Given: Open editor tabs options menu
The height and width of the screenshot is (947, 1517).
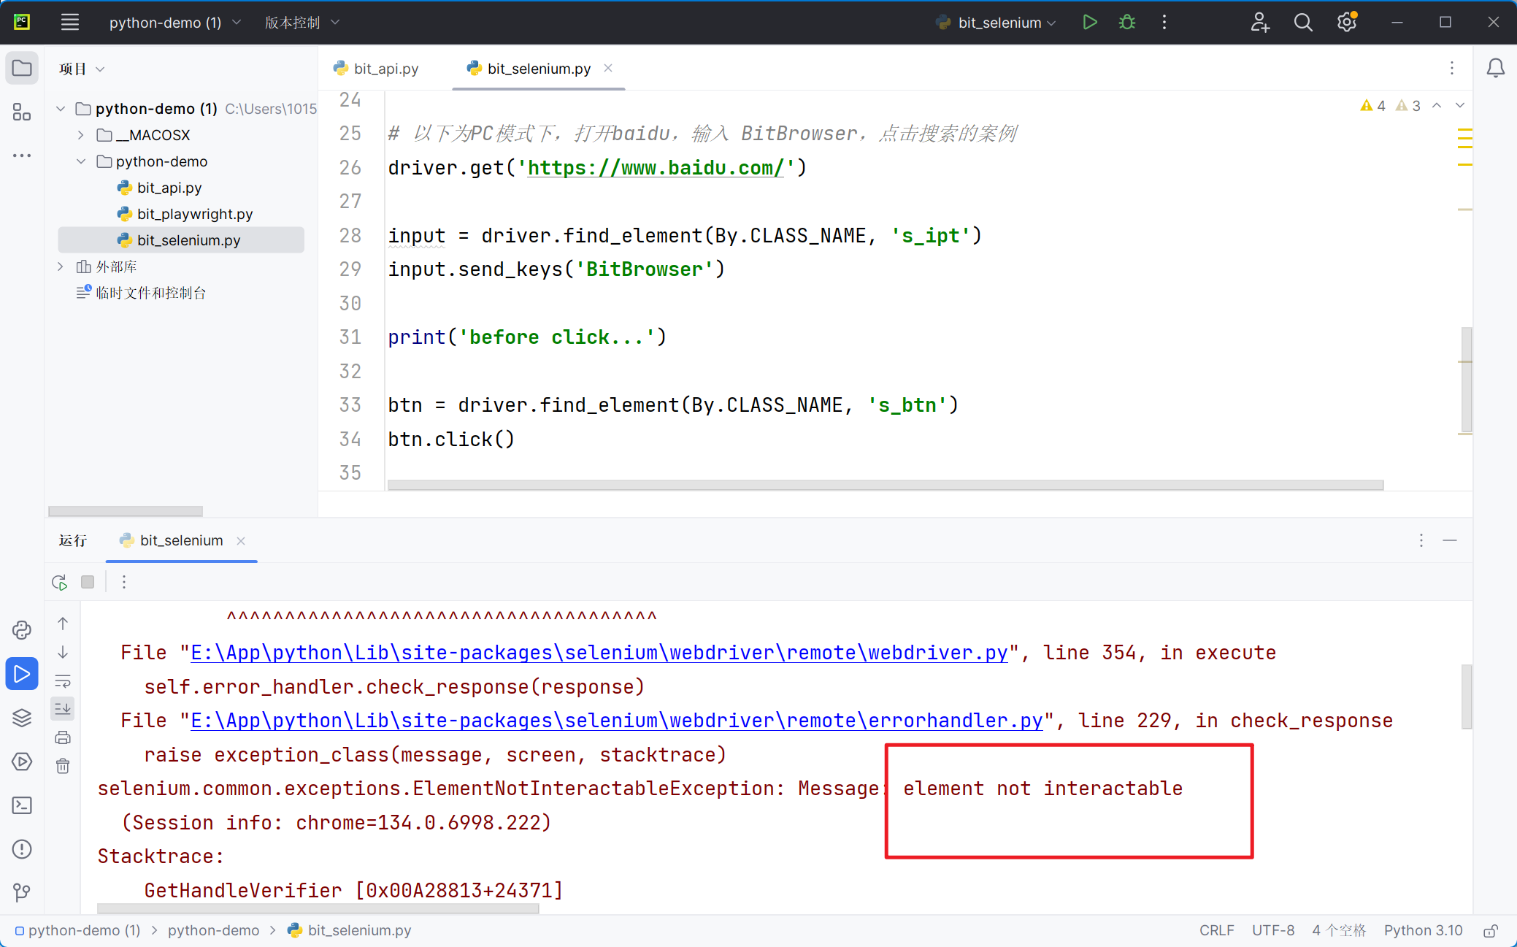Looking at the screenshot, I should tap(1452, 68).
